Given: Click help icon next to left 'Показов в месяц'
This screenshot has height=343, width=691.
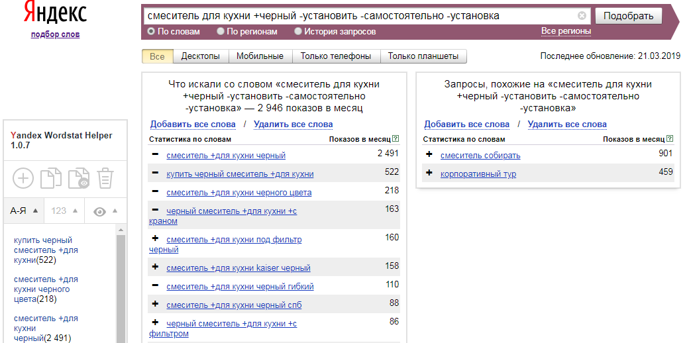Looking at the screenshot, I should point(396,139).
